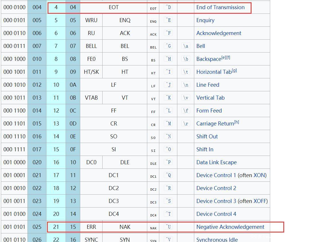Open the Negative Acknowledgement link

click(230, 227)
